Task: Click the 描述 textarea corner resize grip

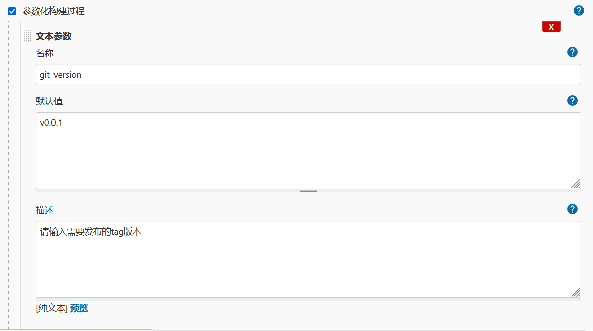Action: [576, 293]
